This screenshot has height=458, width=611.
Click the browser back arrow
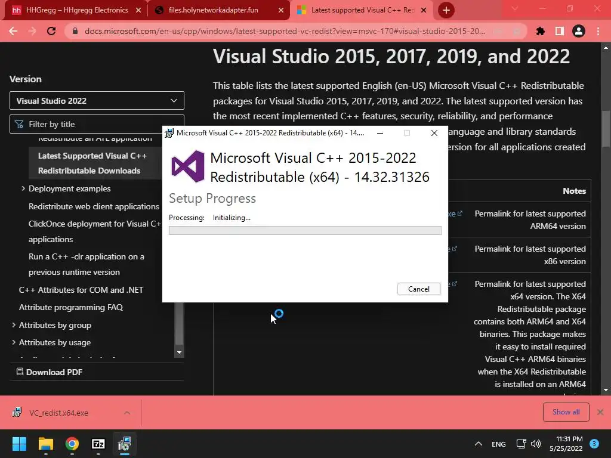(13, 31)
